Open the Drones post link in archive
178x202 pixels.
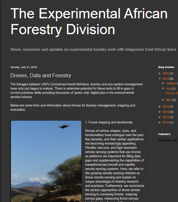coord(172,93)
